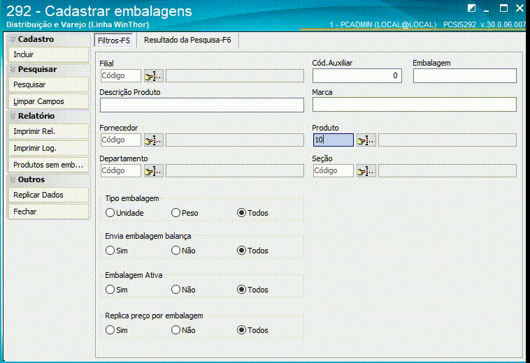The width and height of the screenshot is (530, 363).
Task: Collapse the Cadastro sidebar section
Action: (13, 40)
